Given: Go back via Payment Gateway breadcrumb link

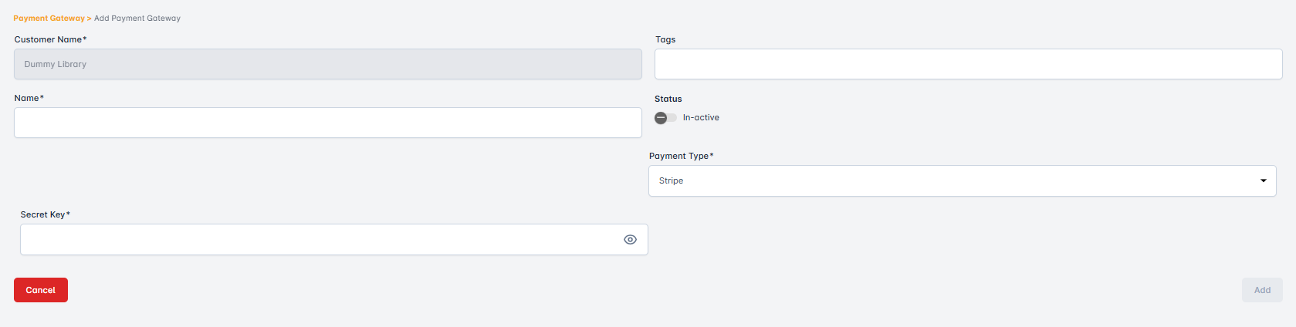Looking at the screenshot, I should pyautogui.click(x=49, y=19).
